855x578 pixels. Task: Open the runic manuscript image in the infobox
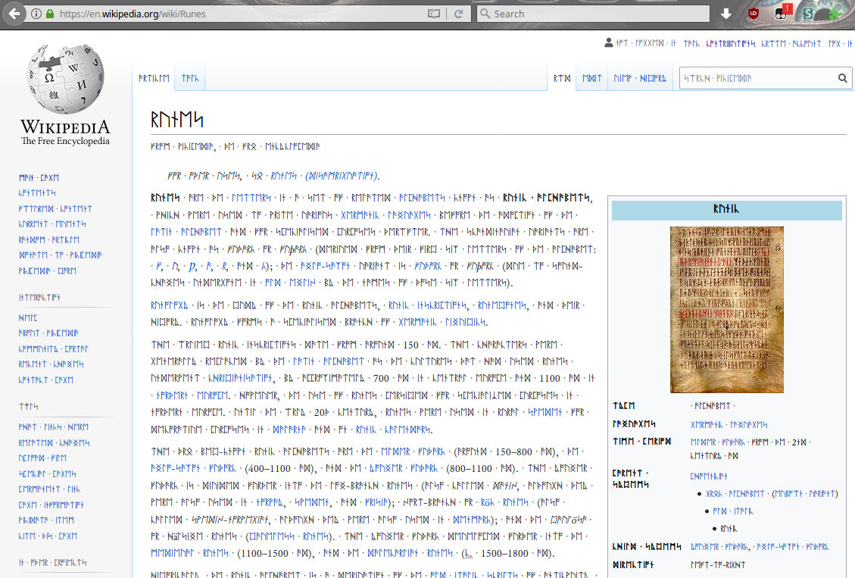click(x=726, y=309)
